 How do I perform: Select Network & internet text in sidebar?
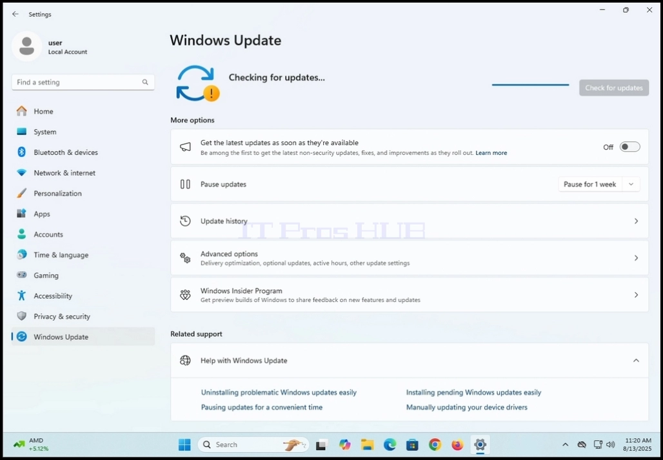[x=64, y=172]
